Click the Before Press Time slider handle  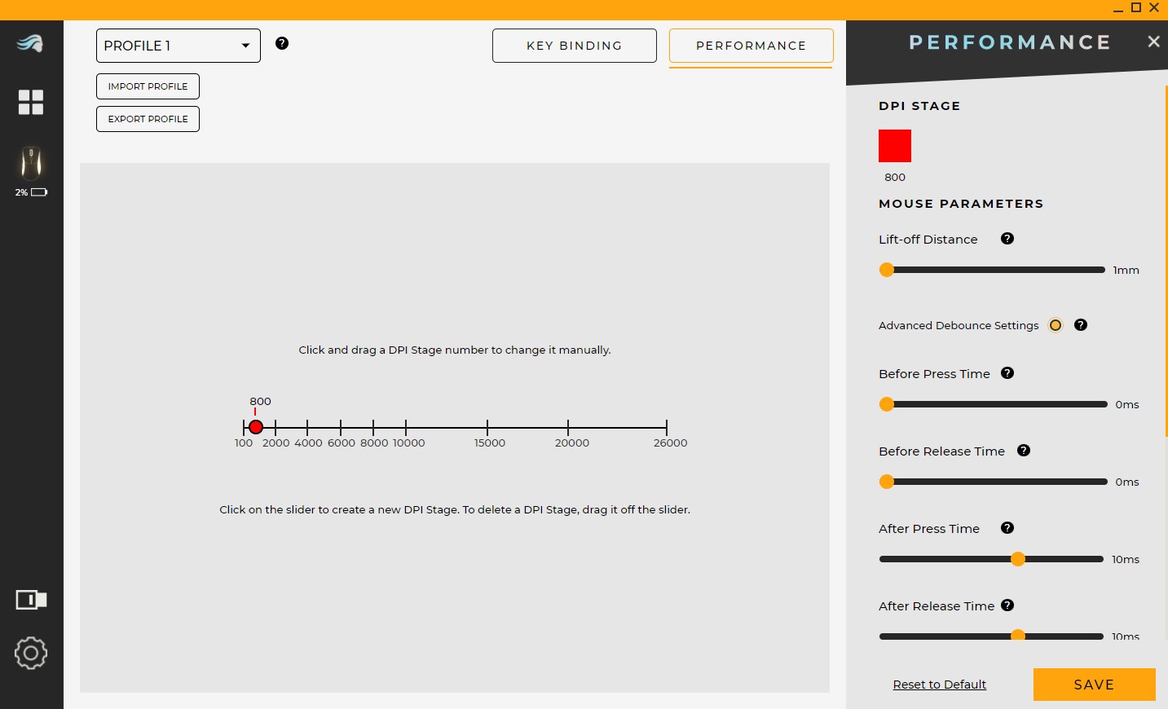(x=887, y=404)
